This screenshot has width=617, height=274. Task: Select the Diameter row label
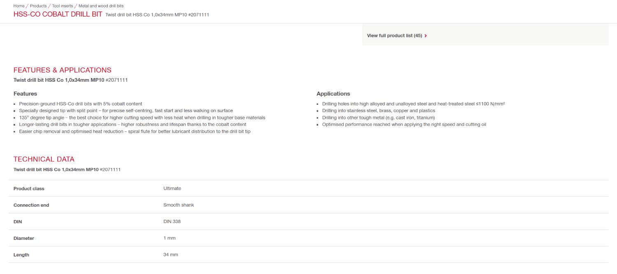coord(24,238)
